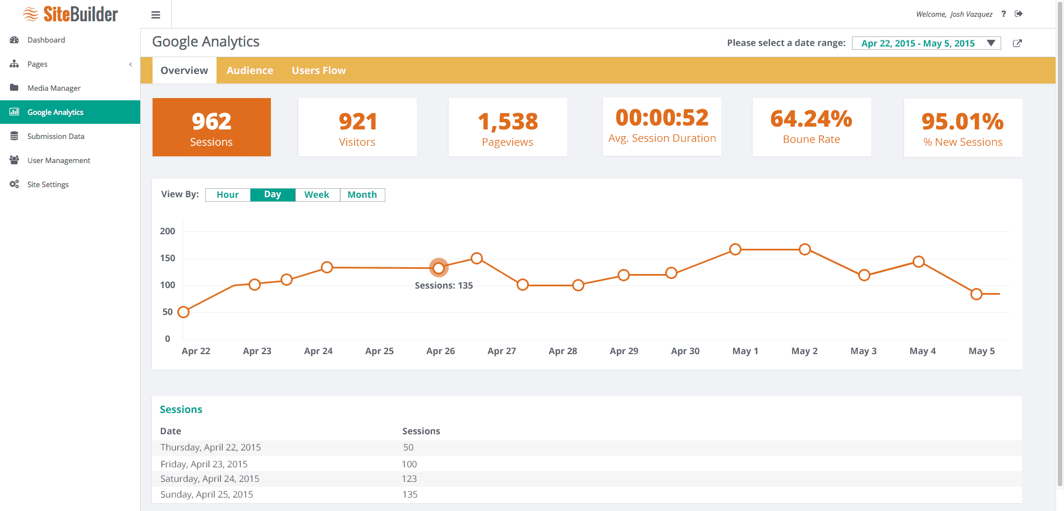Click the User Management people icon
Viewport: 1064px width, 511px height.
tap(15, 160)
